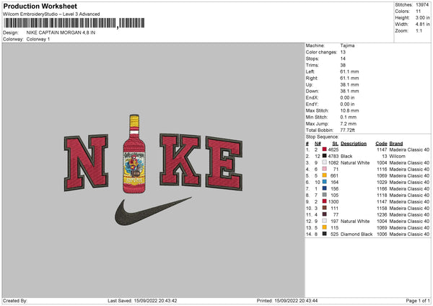Click thread code '1236' in row 11
433x306 pixels.
(382, 214)
